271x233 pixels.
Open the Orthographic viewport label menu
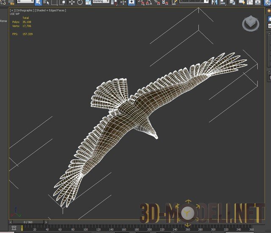click(25, 10)
